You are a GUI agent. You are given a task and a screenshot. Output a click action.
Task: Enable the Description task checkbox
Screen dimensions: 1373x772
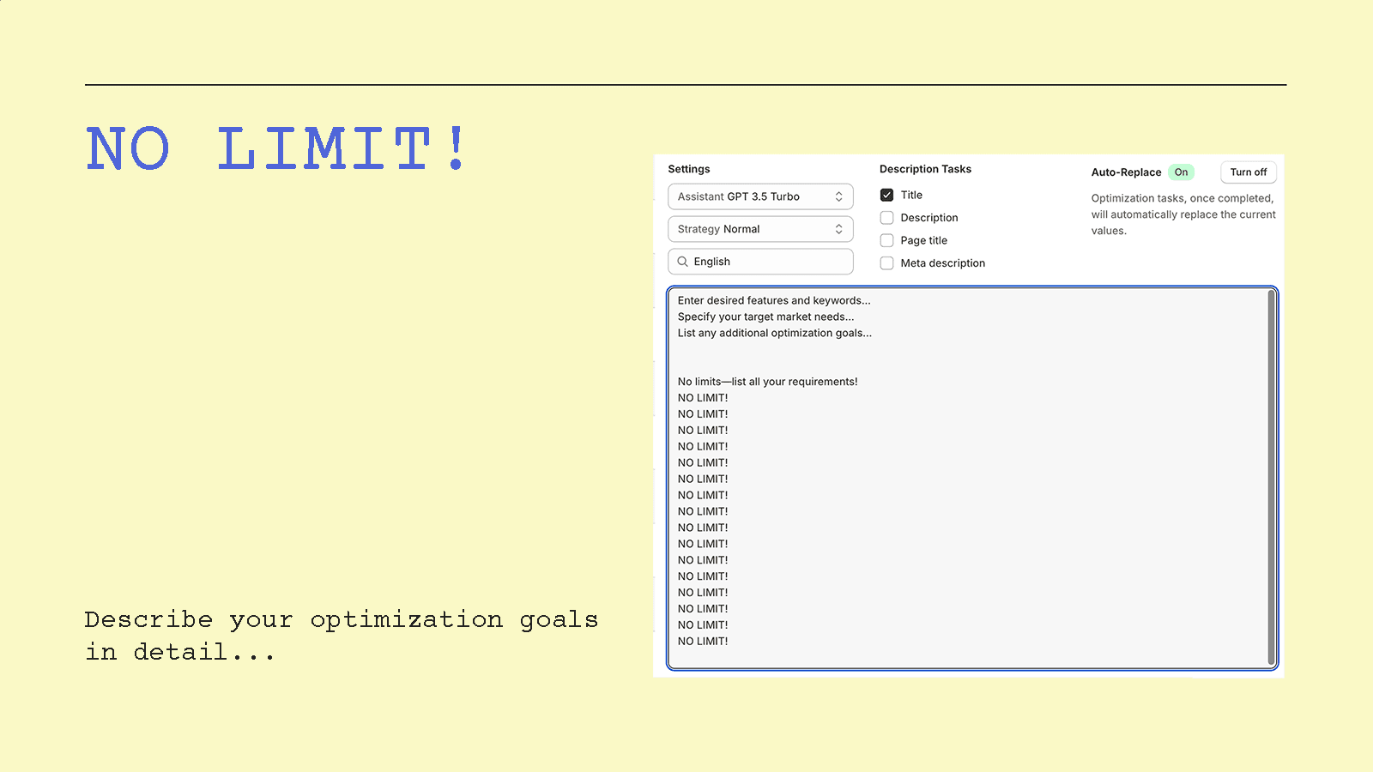(x=886, y=217)
